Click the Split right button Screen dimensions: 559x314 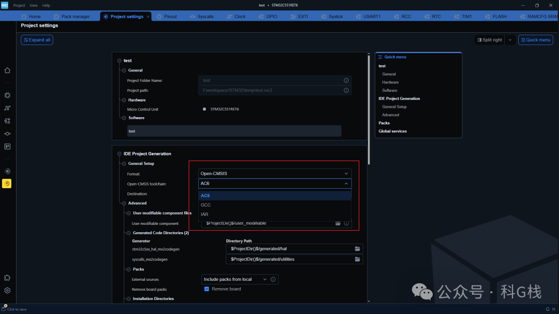point(489,40)
